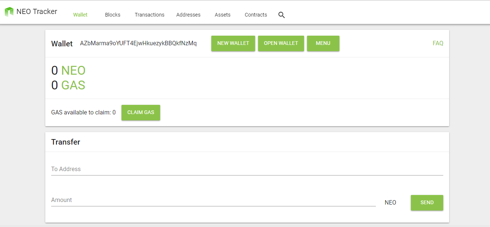Open the Addresses section
Viewport: 490px width, 227px height.
(188, 15)
